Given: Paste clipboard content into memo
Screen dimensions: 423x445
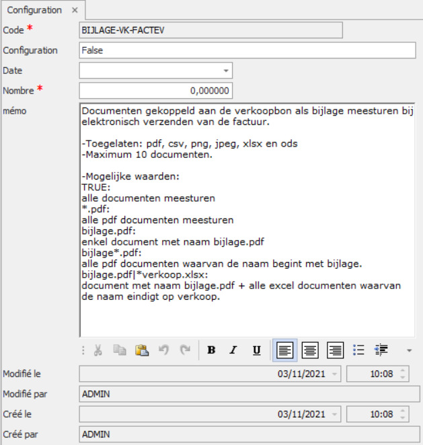Looking at the screenshot, I should (x=142, y=350).
